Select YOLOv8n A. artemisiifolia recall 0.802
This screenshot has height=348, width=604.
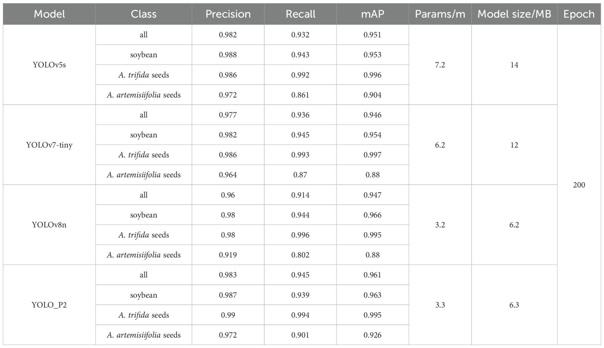pos(300,255)
